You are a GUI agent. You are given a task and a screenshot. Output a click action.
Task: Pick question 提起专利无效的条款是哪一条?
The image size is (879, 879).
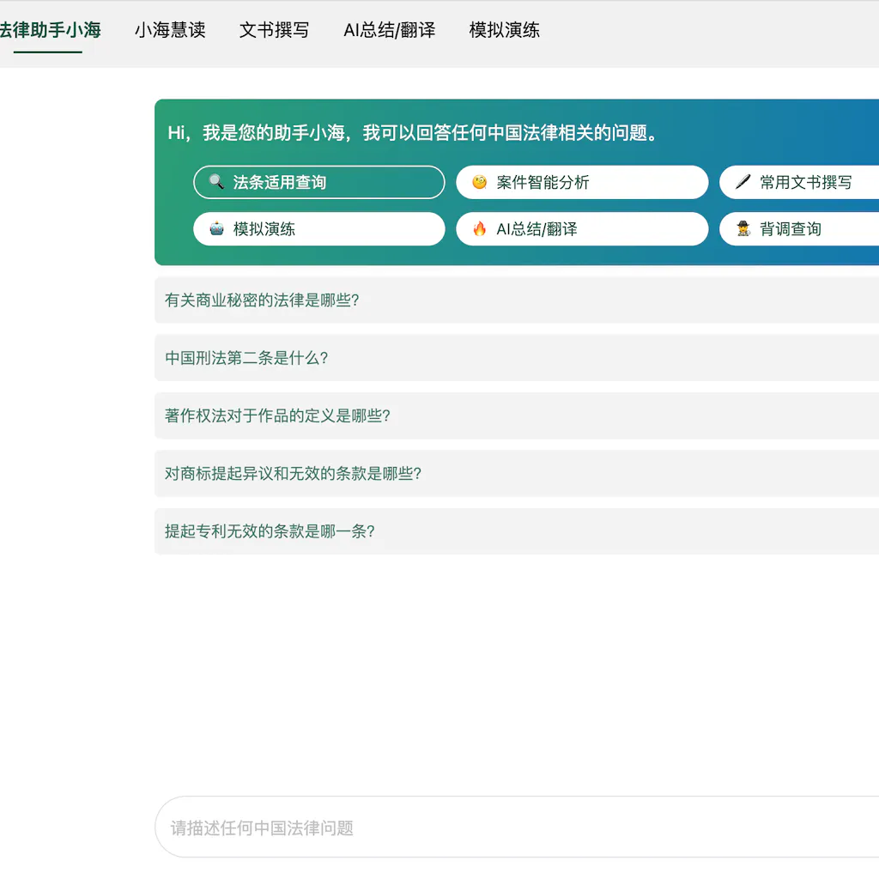[x=516, y=531]
